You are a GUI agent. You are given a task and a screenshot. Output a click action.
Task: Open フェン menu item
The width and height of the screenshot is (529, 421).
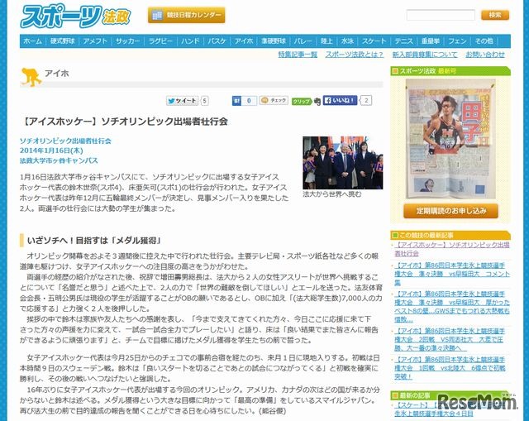457,41
